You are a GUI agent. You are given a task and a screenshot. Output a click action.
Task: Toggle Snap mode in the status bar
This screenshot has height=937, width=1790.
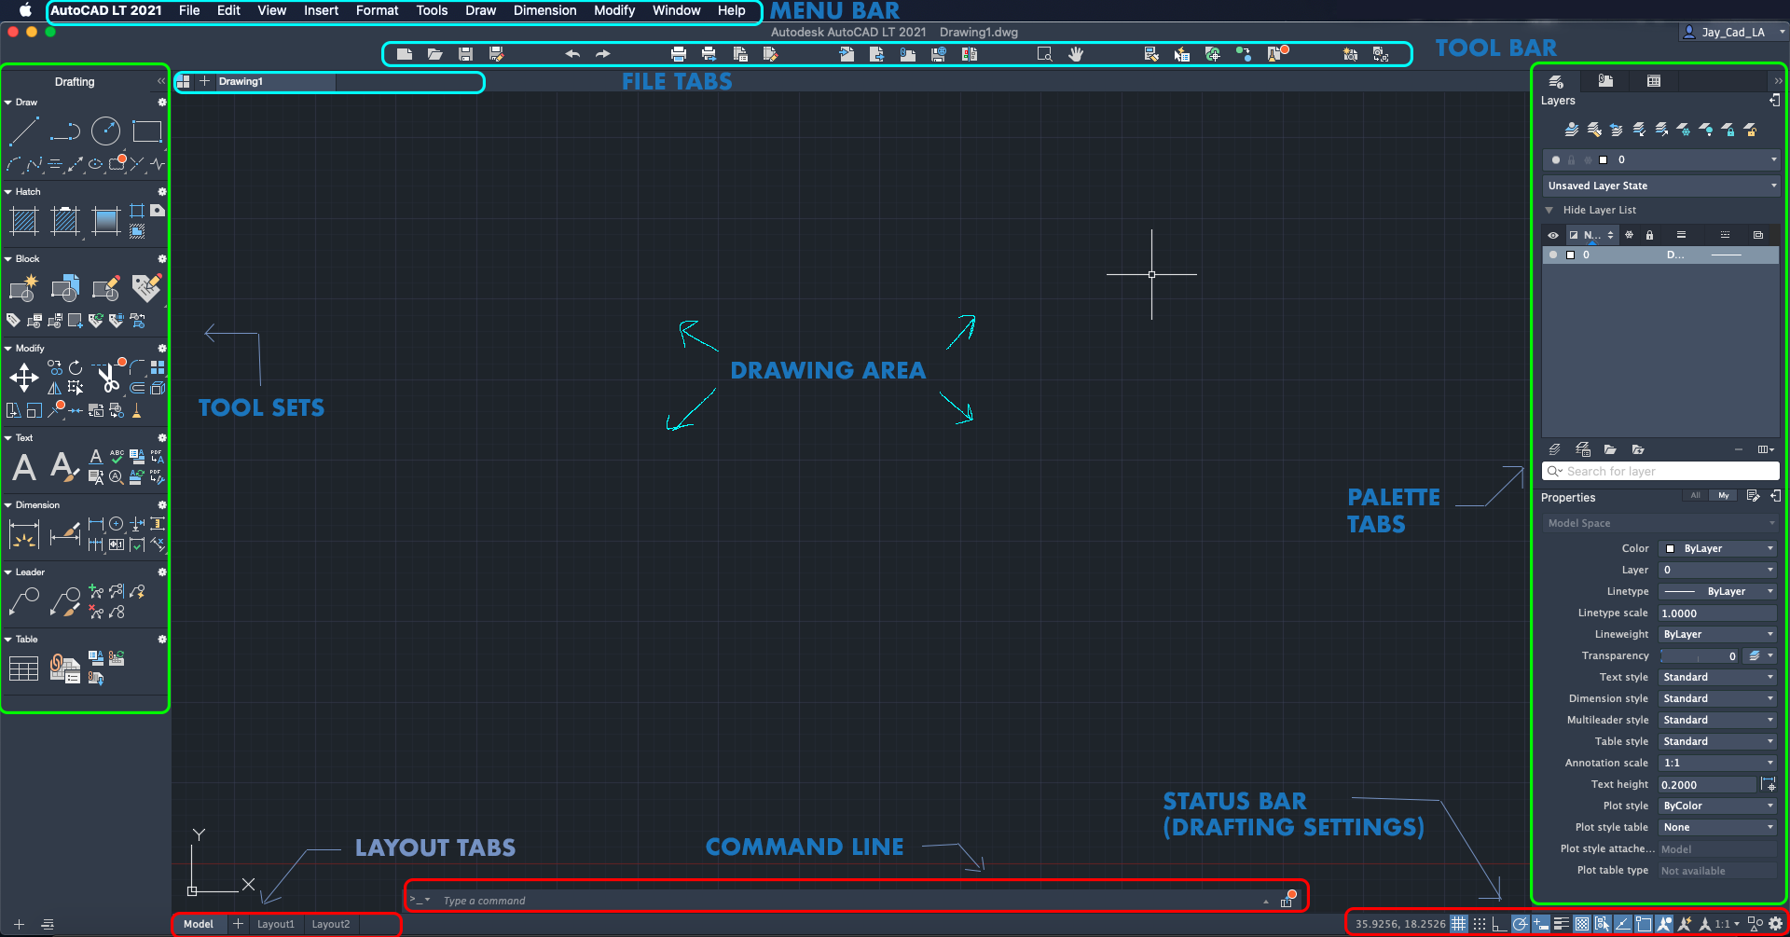pos(1480,924)
